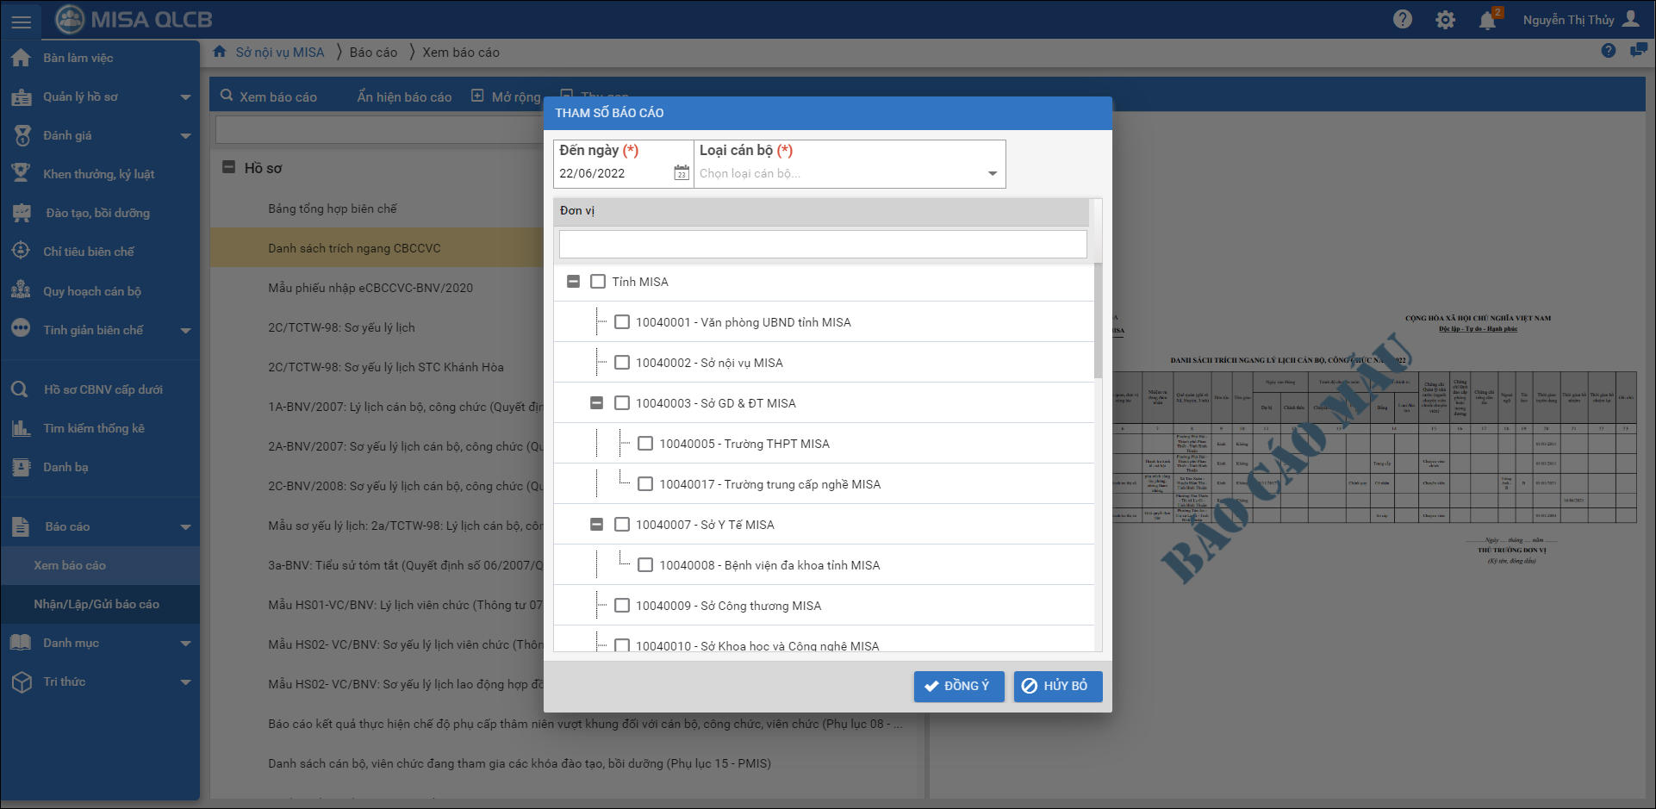
Task: Click the home breadcrumb icon
Action: pos(220,52)
